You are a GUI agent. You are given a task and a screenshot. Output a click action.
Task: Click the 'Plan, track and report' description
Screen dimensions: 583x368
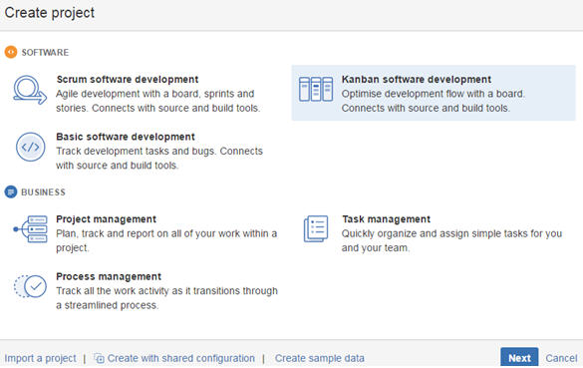[x=166, y=240]
